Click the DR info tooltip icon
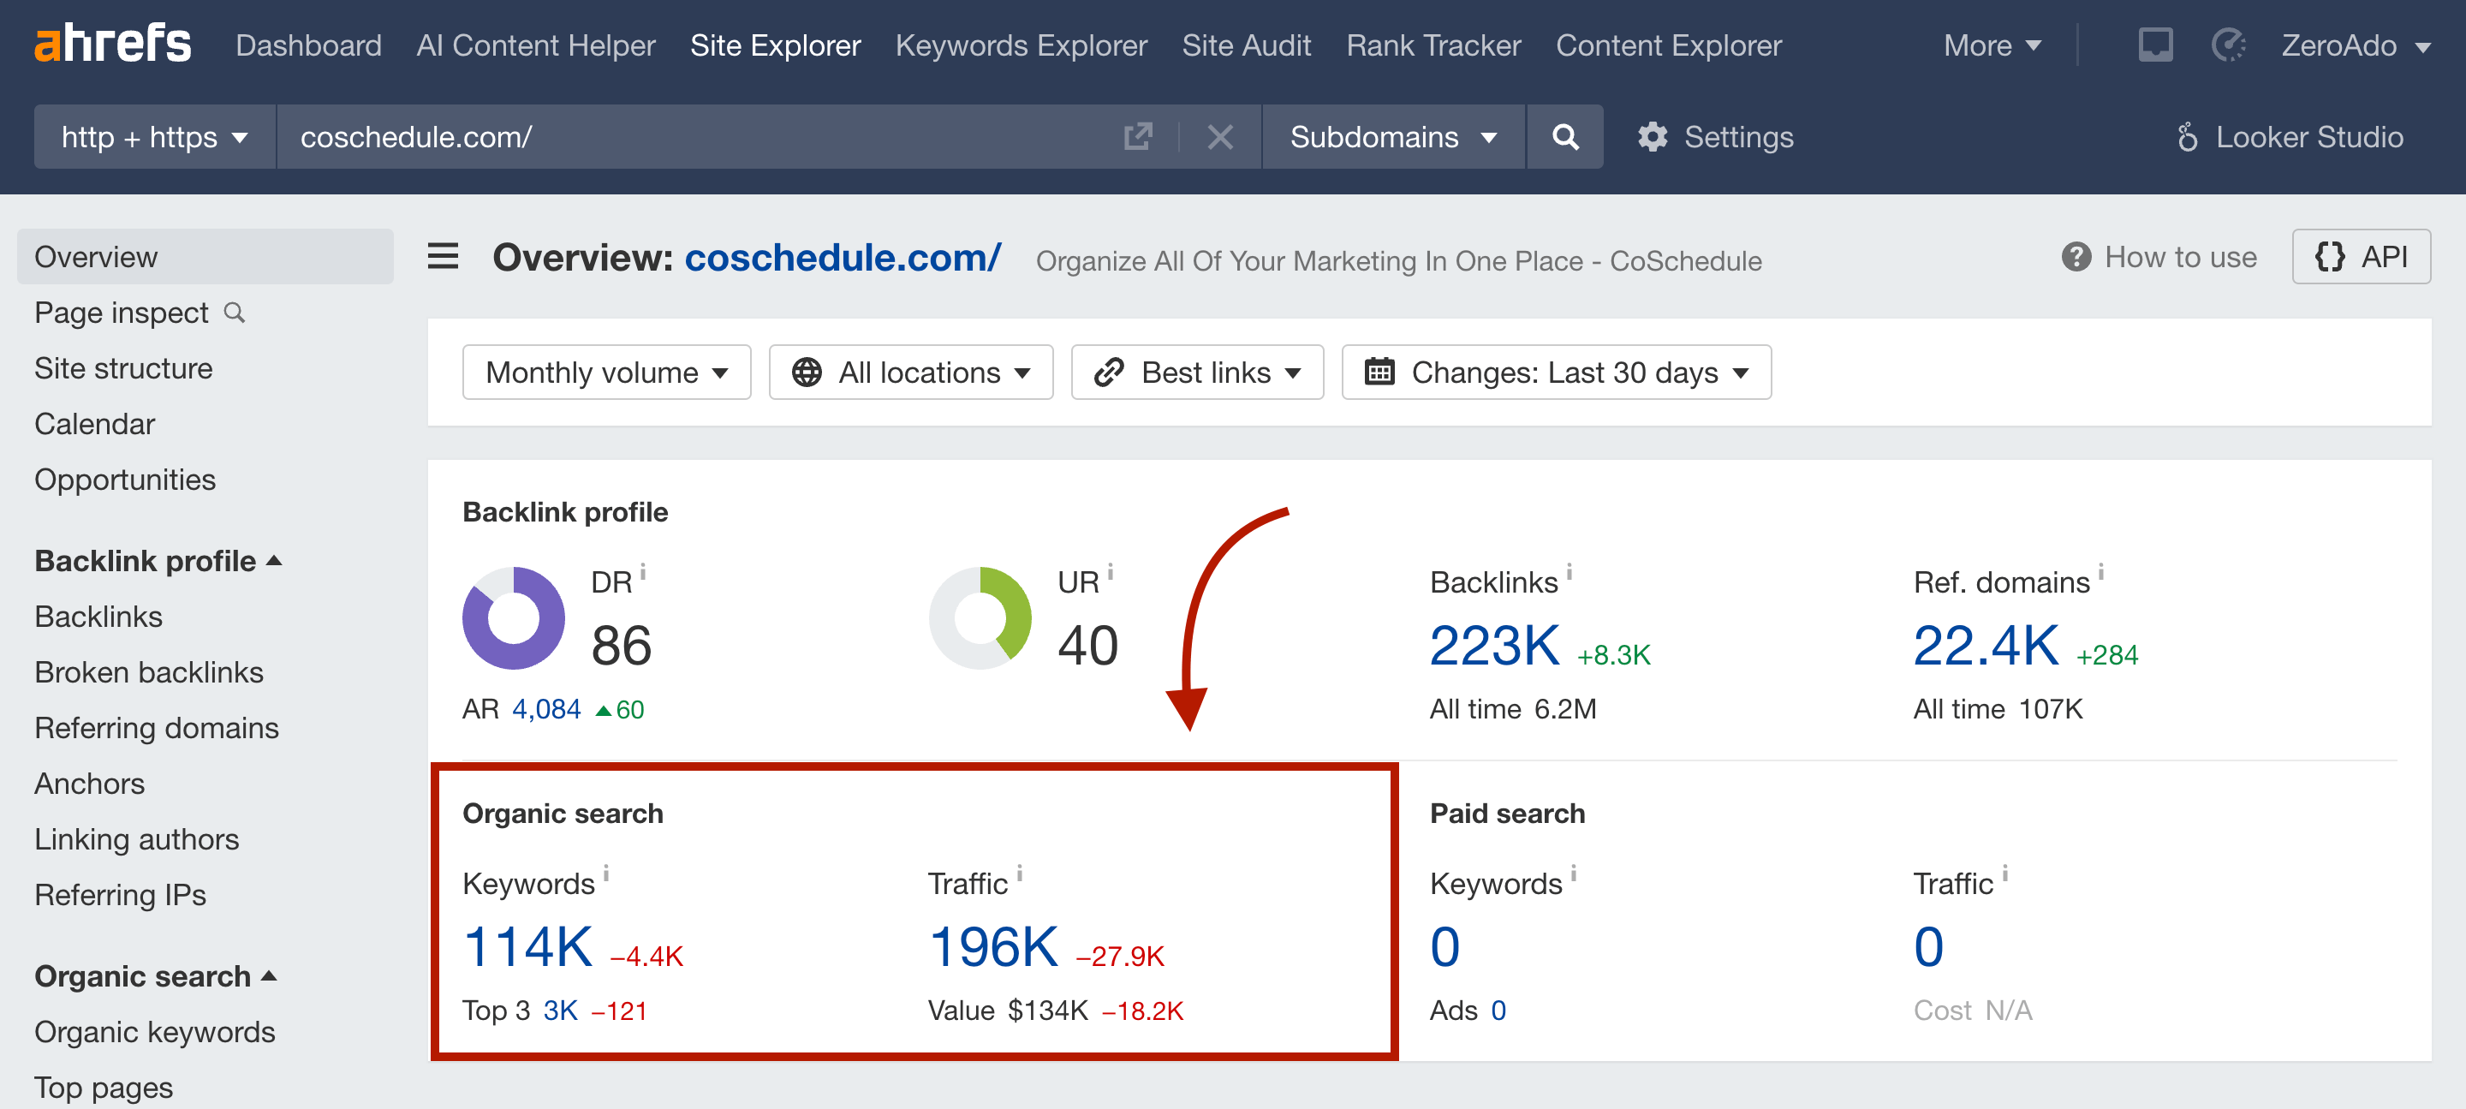Image resolution: width=2466 pixels, height=1109 pixels. (642, 572)
